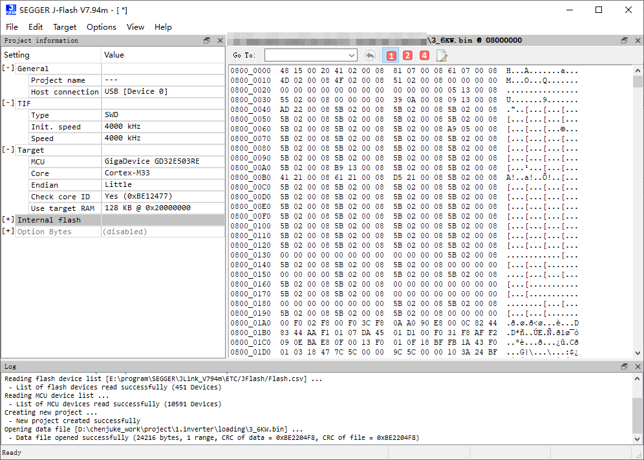Open the View menu
Image resolution: width=644 pixels, height=460 pixels.
[x=135, y=27]
